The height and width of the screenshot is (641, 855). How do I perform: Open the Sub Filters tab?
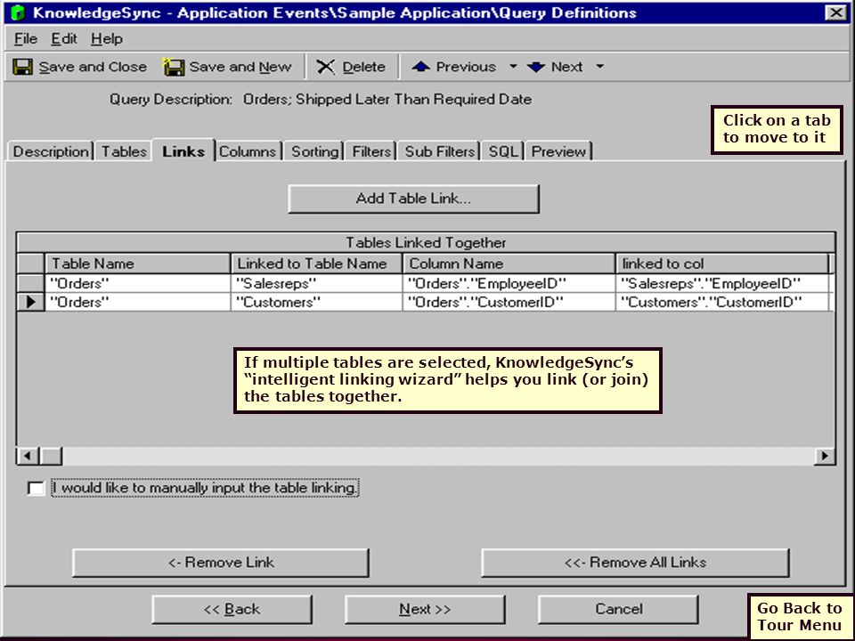(x=439, y=151)
